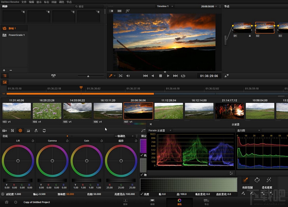The image size is (288, 207).
Task: Toggle the 亮度 (luminance) qualifier checkbox
Action: click(x=142, y=194)
